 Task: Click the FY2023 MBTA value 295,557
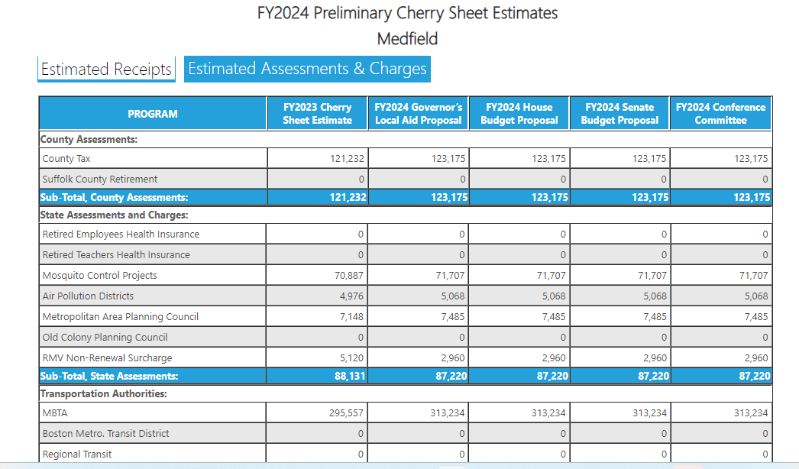346,413
